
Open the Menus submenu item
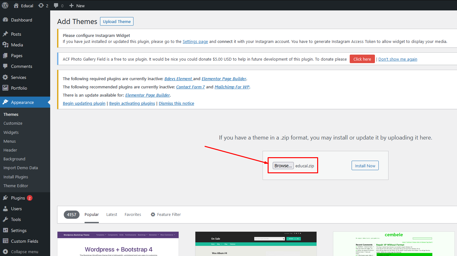(9, 141)
